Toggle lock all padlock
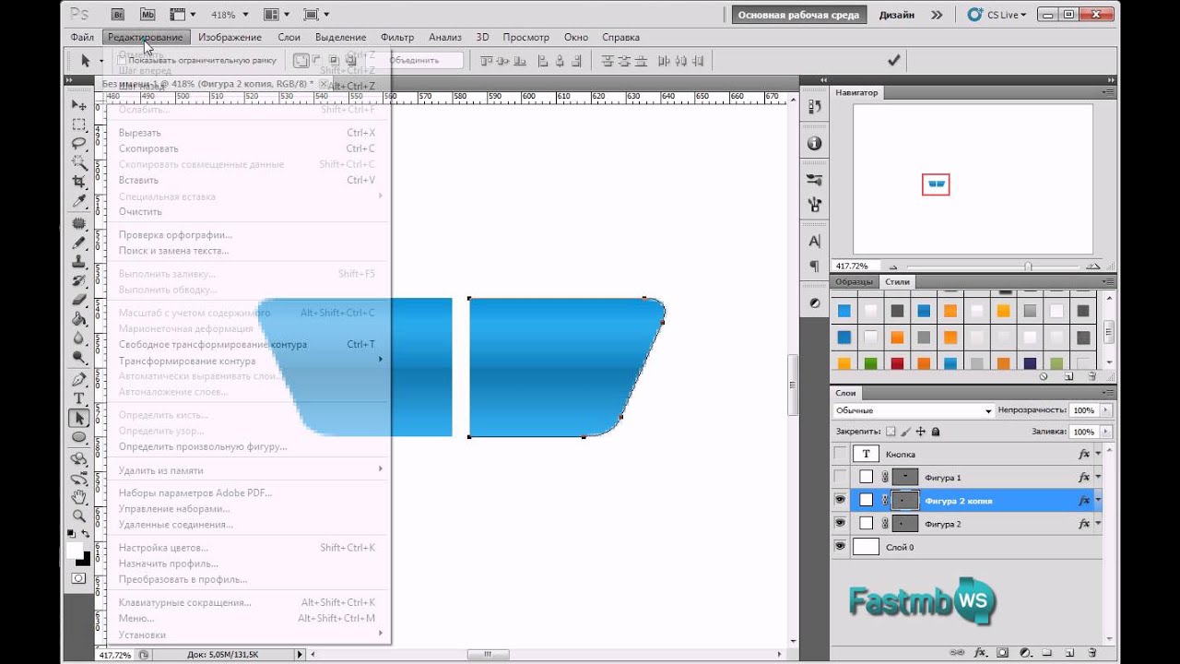This screenshot has height=664, width=1180. coord(936,431)
